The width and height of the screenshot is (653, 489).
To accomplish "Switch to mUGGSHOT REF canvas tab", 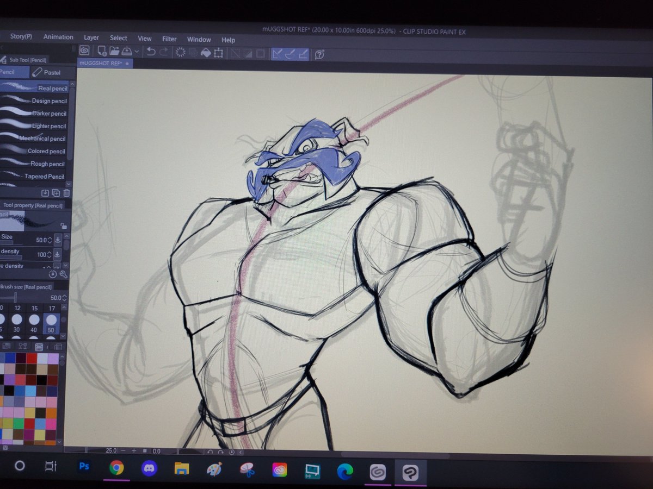I will tap(104, 63).
